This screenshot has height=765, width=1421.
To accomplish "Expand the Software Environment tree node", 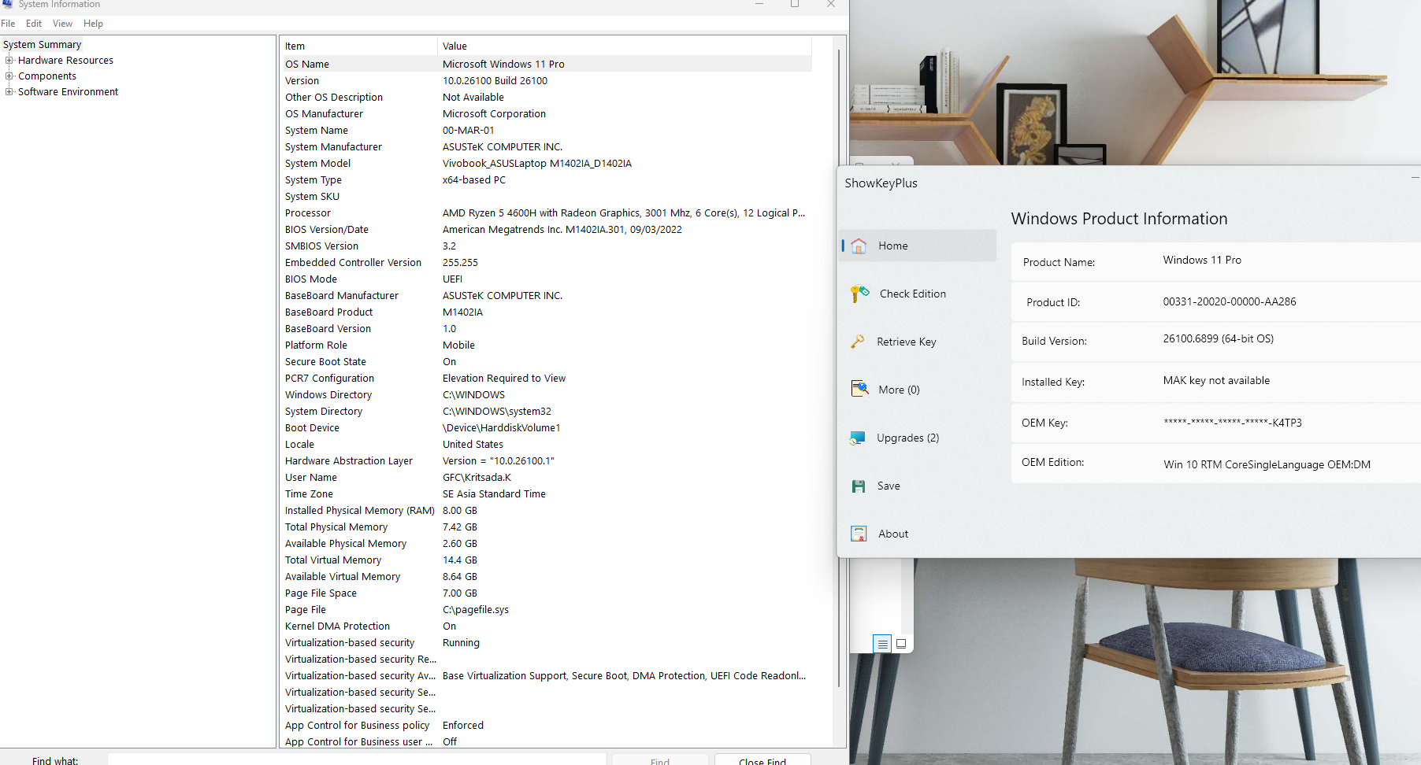I will pos(9,92).
